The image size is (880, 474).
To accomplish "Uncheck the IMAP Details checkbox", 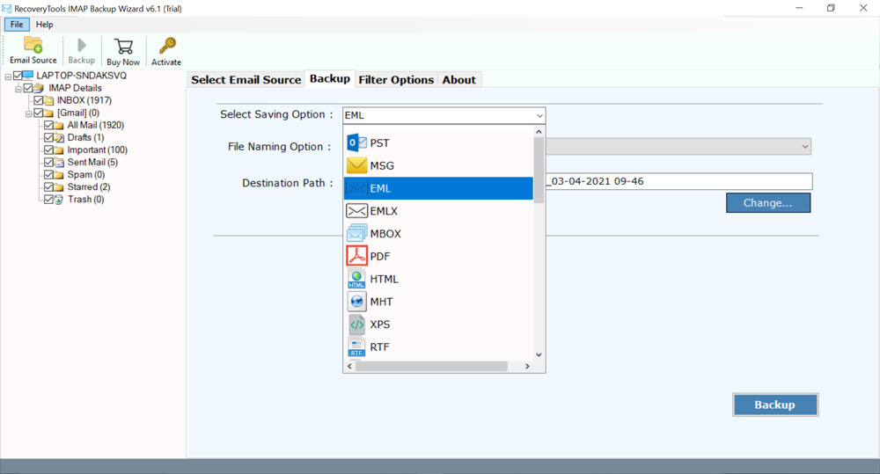I will tap(28, 88).
